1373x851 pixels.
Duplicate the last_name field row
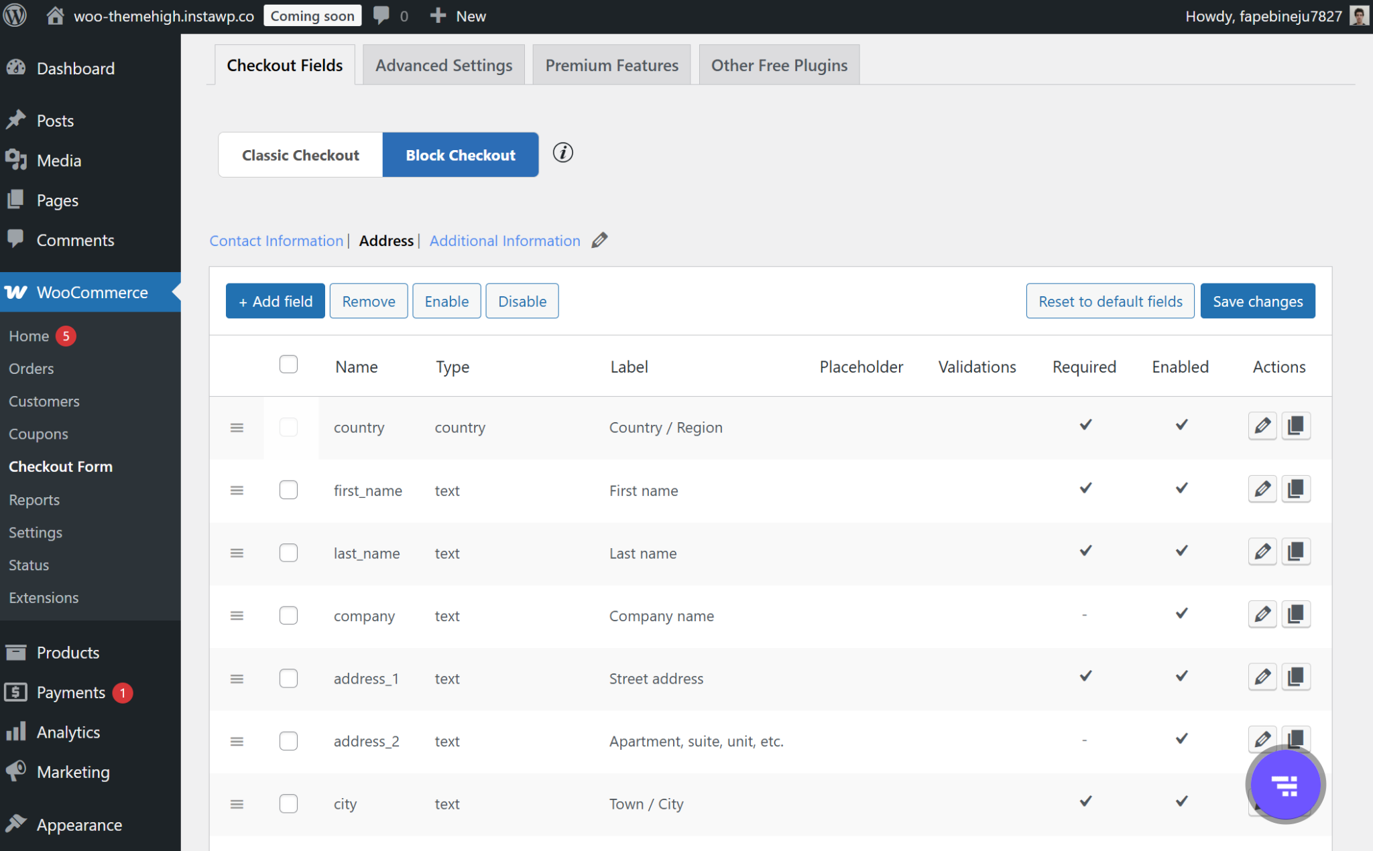click(1295, 552)
